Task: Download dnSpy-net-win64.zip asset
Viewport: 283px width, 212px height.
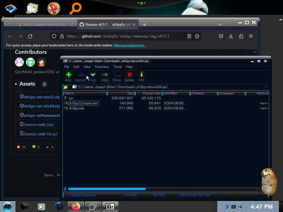Action: (42, 106)
